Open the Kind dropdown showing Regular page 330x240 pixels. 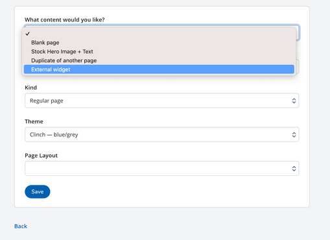click(162, 101)
